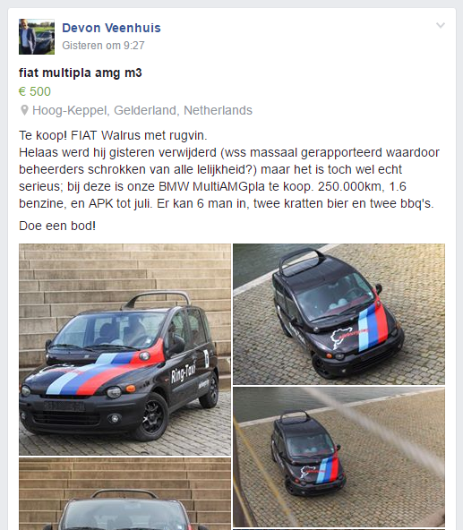Open the post options chevron menu
The width and height of the screenshot is (463, 530).
pyautogui.click(x=441, y=25)
